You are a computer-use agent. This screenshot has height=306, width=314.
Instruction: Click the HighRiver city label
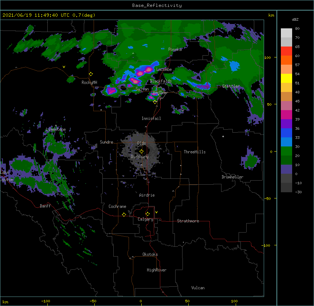coord(157,270)
